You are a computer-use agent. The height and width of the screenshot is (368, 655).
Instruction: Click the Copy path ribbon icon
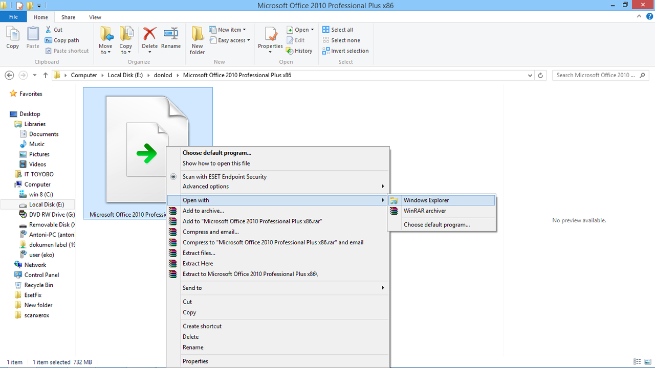click(49, 40)
